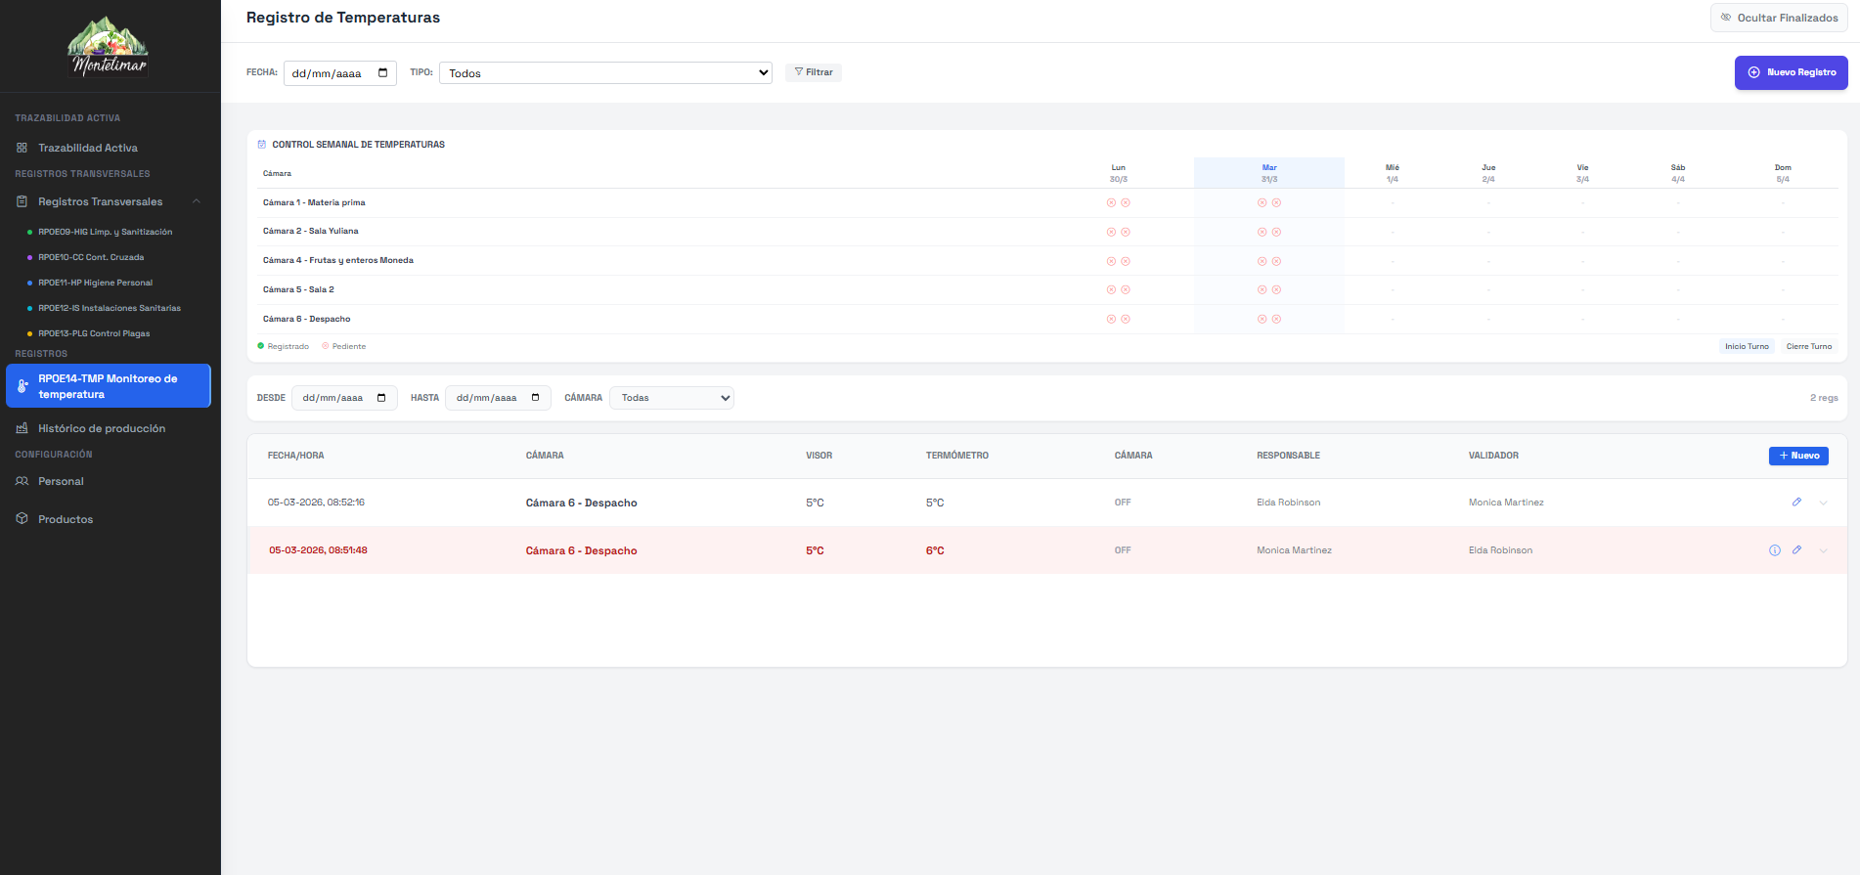
Task: Click the 6°C thermometer value in red row
Action: (935, 550)
